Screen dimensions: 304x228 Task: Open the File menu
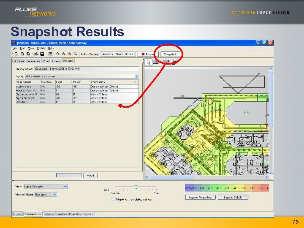(15, 48)
